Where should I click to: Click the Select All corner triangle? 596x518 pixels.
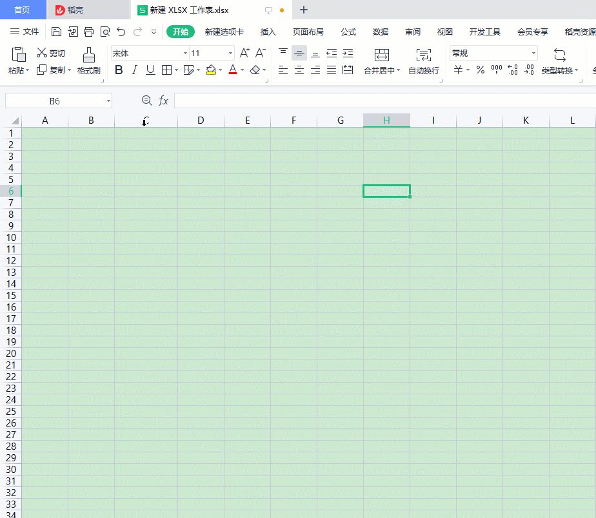click(x=14, y=120)
